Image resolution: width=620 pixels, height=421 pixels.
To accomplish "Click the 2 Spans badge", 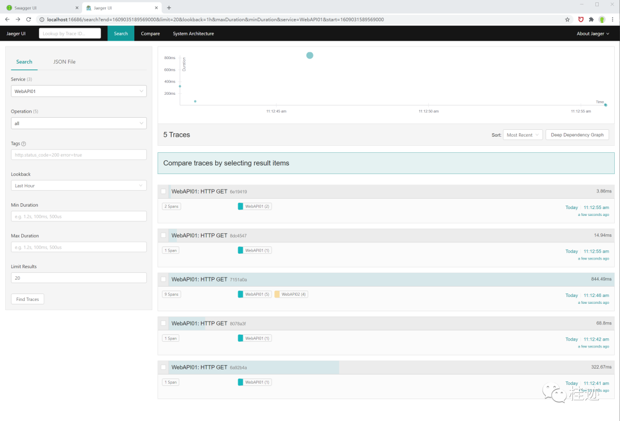I will 172,207.
